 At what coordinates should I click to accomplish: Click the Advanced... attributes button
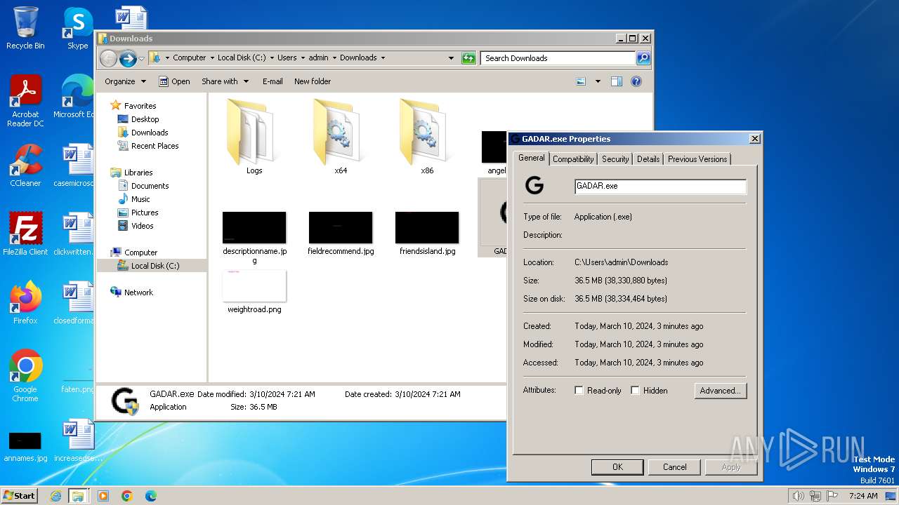point(720,391)
